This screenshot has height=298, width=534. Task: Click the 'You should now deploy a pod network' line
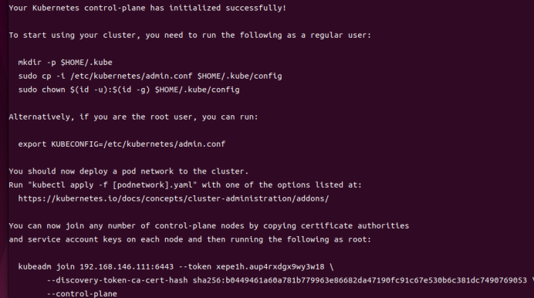129,171
